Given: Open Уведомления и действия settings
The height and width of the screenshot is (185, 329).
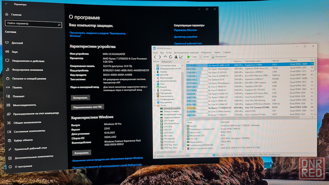Looking at the screenshot, I should pos(25,61).
